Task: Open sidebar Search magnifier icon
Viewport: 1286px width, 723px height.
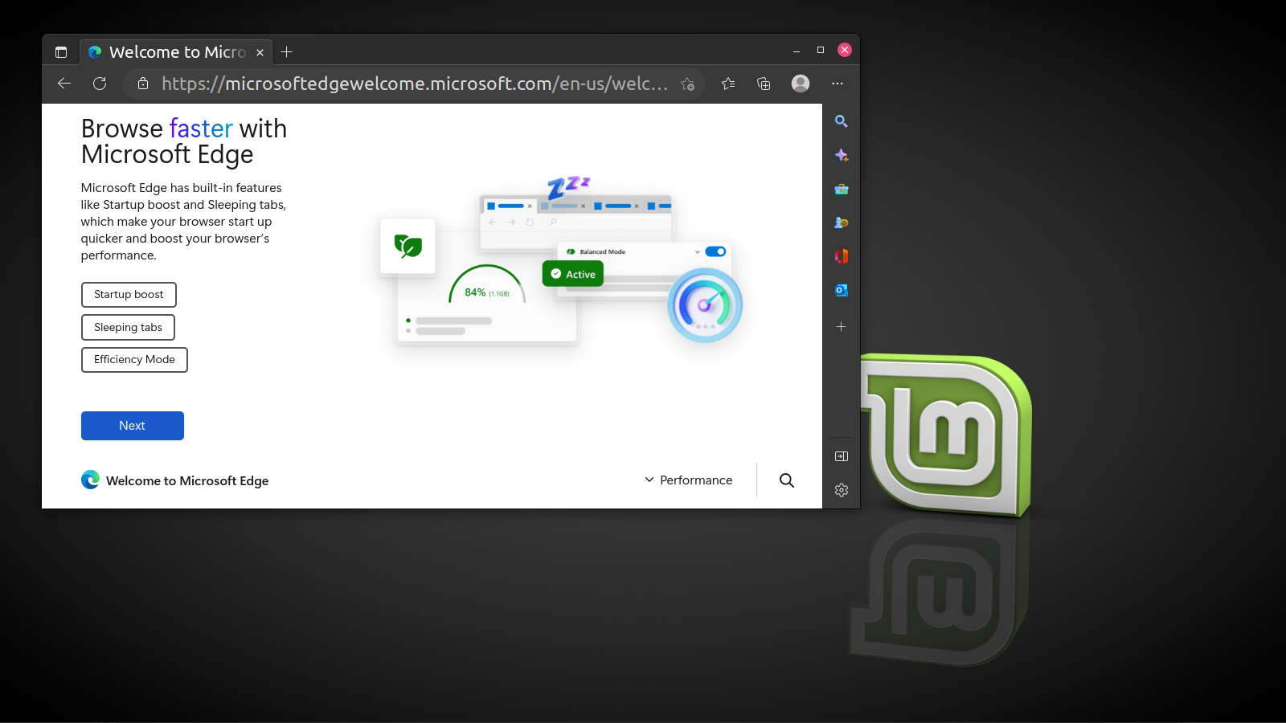Action: click(x=842, y=121)
